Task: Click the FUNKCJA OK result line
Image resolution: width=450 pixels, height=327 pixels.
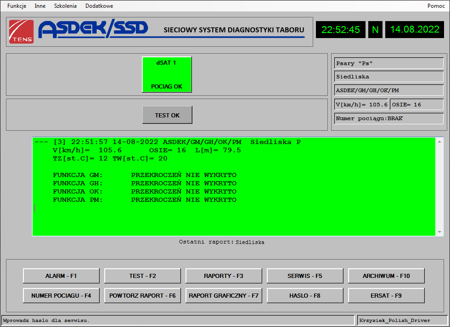Action: (145, 191)
